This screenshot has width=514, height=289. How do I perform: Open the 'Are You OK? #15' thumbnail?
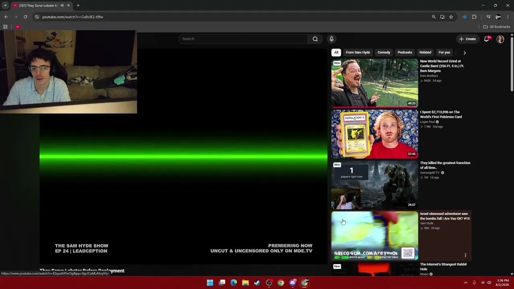(x=375, y=236)
